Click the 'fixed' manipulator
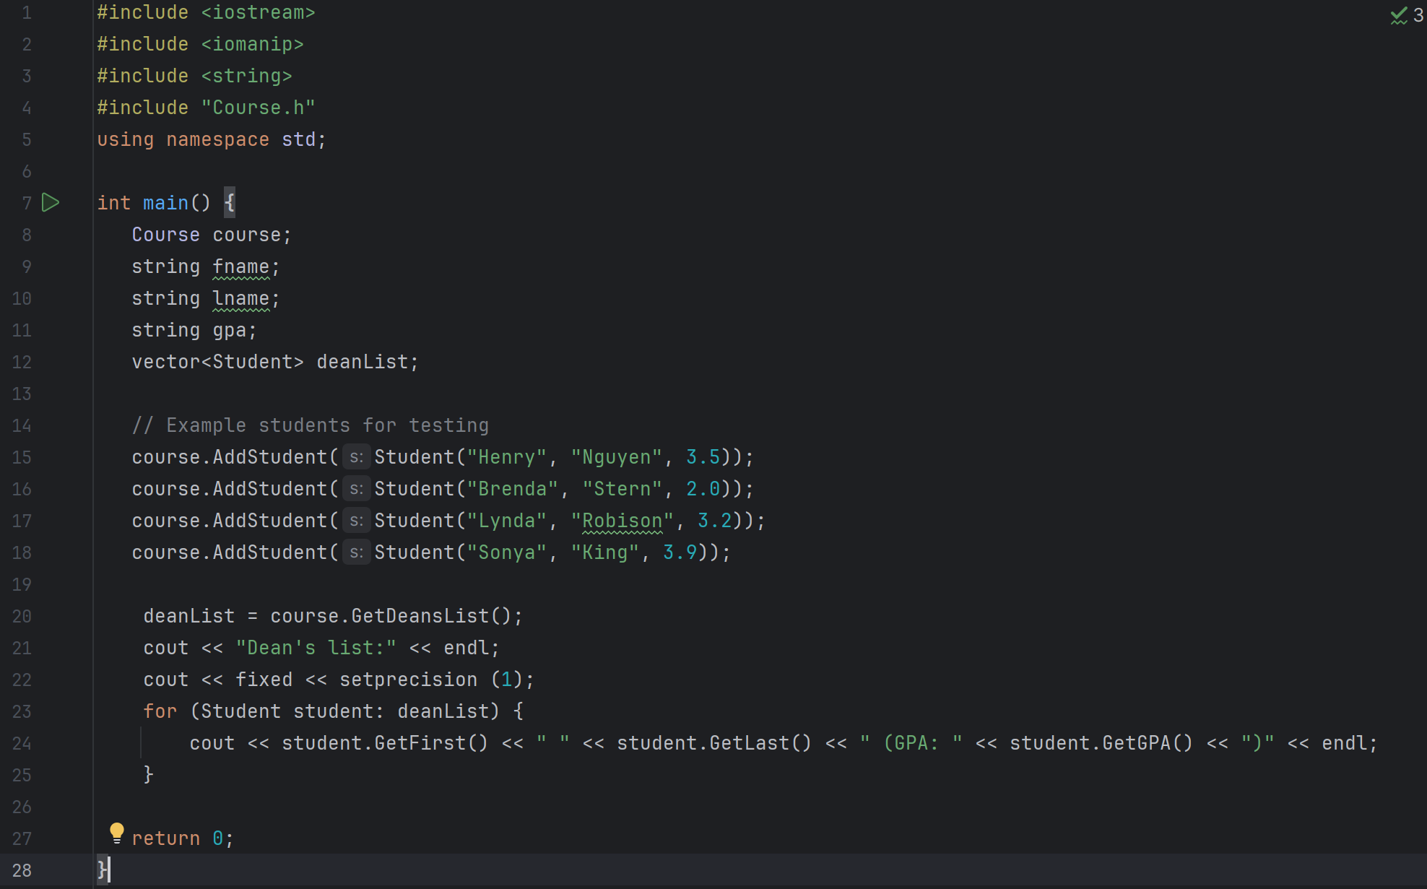The height and width of the screenshot is (889, 1427). [264, 680]
